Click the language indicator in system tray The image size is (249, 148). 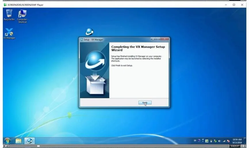click(x=195, y=141)
